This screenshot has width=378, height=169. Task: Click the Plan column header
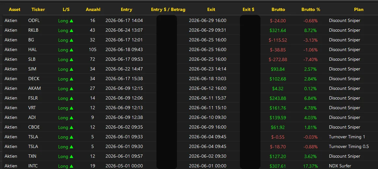coord(359,10)
